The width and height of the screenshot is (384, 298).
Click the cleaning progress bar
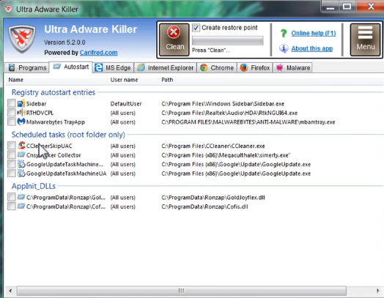coord(228,40)
